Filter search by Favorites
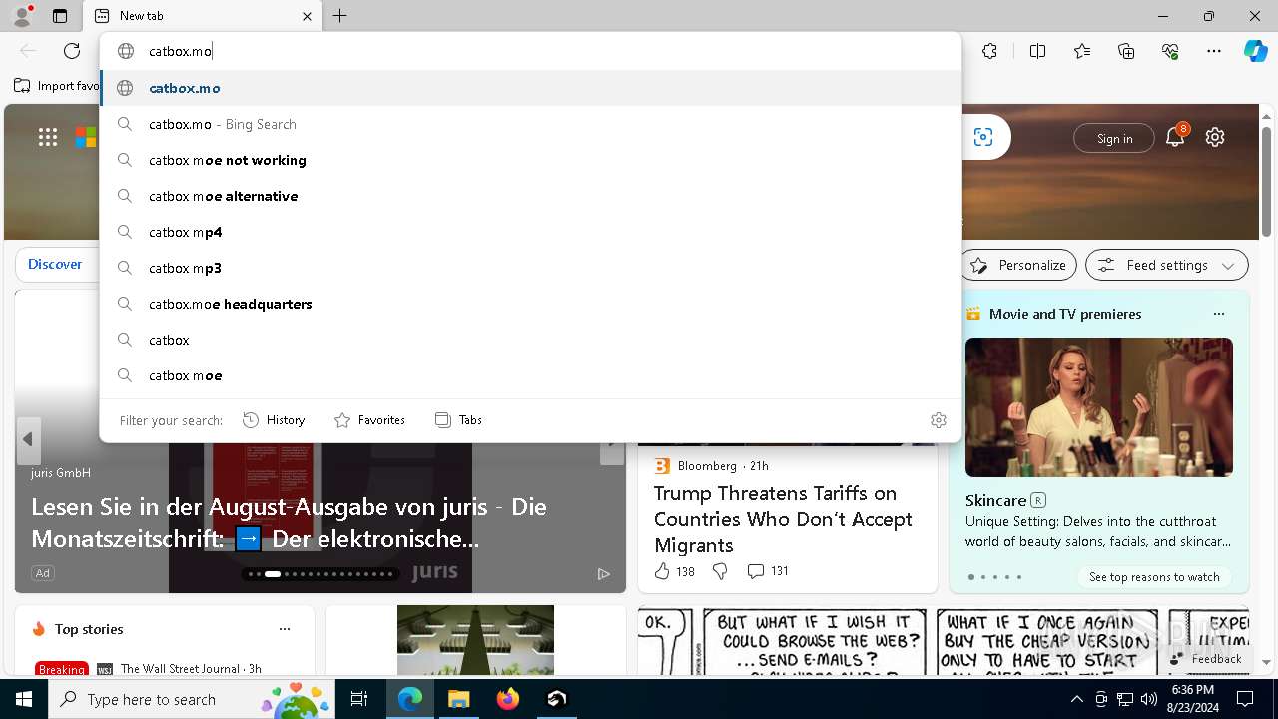Viewport: 1278px width, 719px height. click(369, 420)
